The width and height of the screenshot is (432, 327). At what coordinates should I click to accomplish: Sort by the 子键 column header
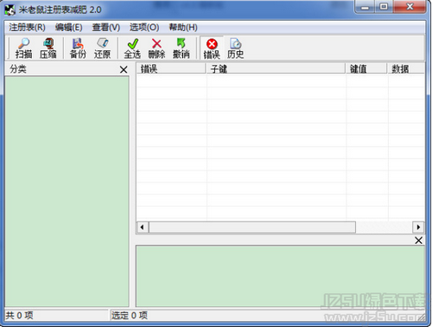tap(276, 68)
